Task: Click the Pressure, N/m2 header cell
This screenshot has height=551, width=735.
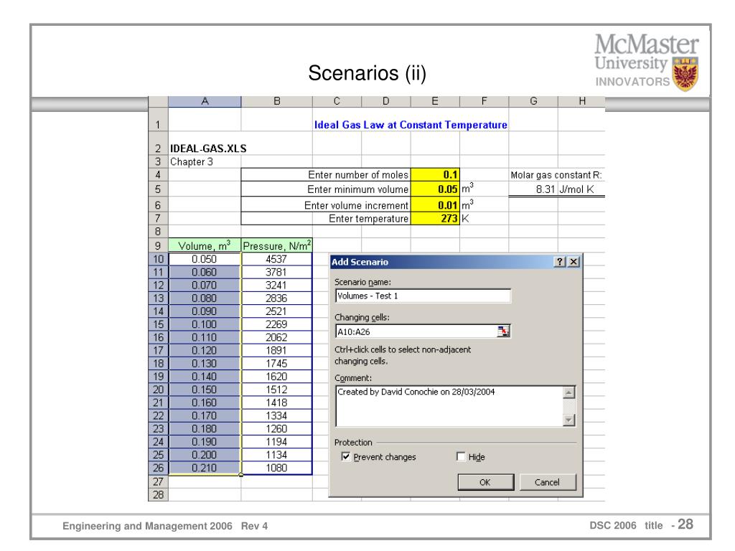Action: coord(277,245)
